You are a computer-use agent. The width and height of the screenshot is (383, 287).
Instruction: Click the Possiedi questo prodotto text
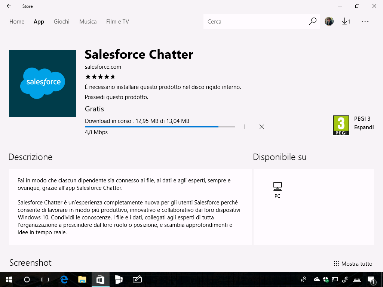117,97
